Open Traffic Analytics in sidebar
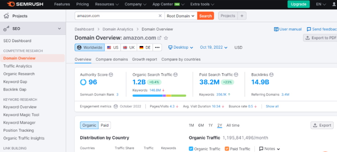 (18, 66)
